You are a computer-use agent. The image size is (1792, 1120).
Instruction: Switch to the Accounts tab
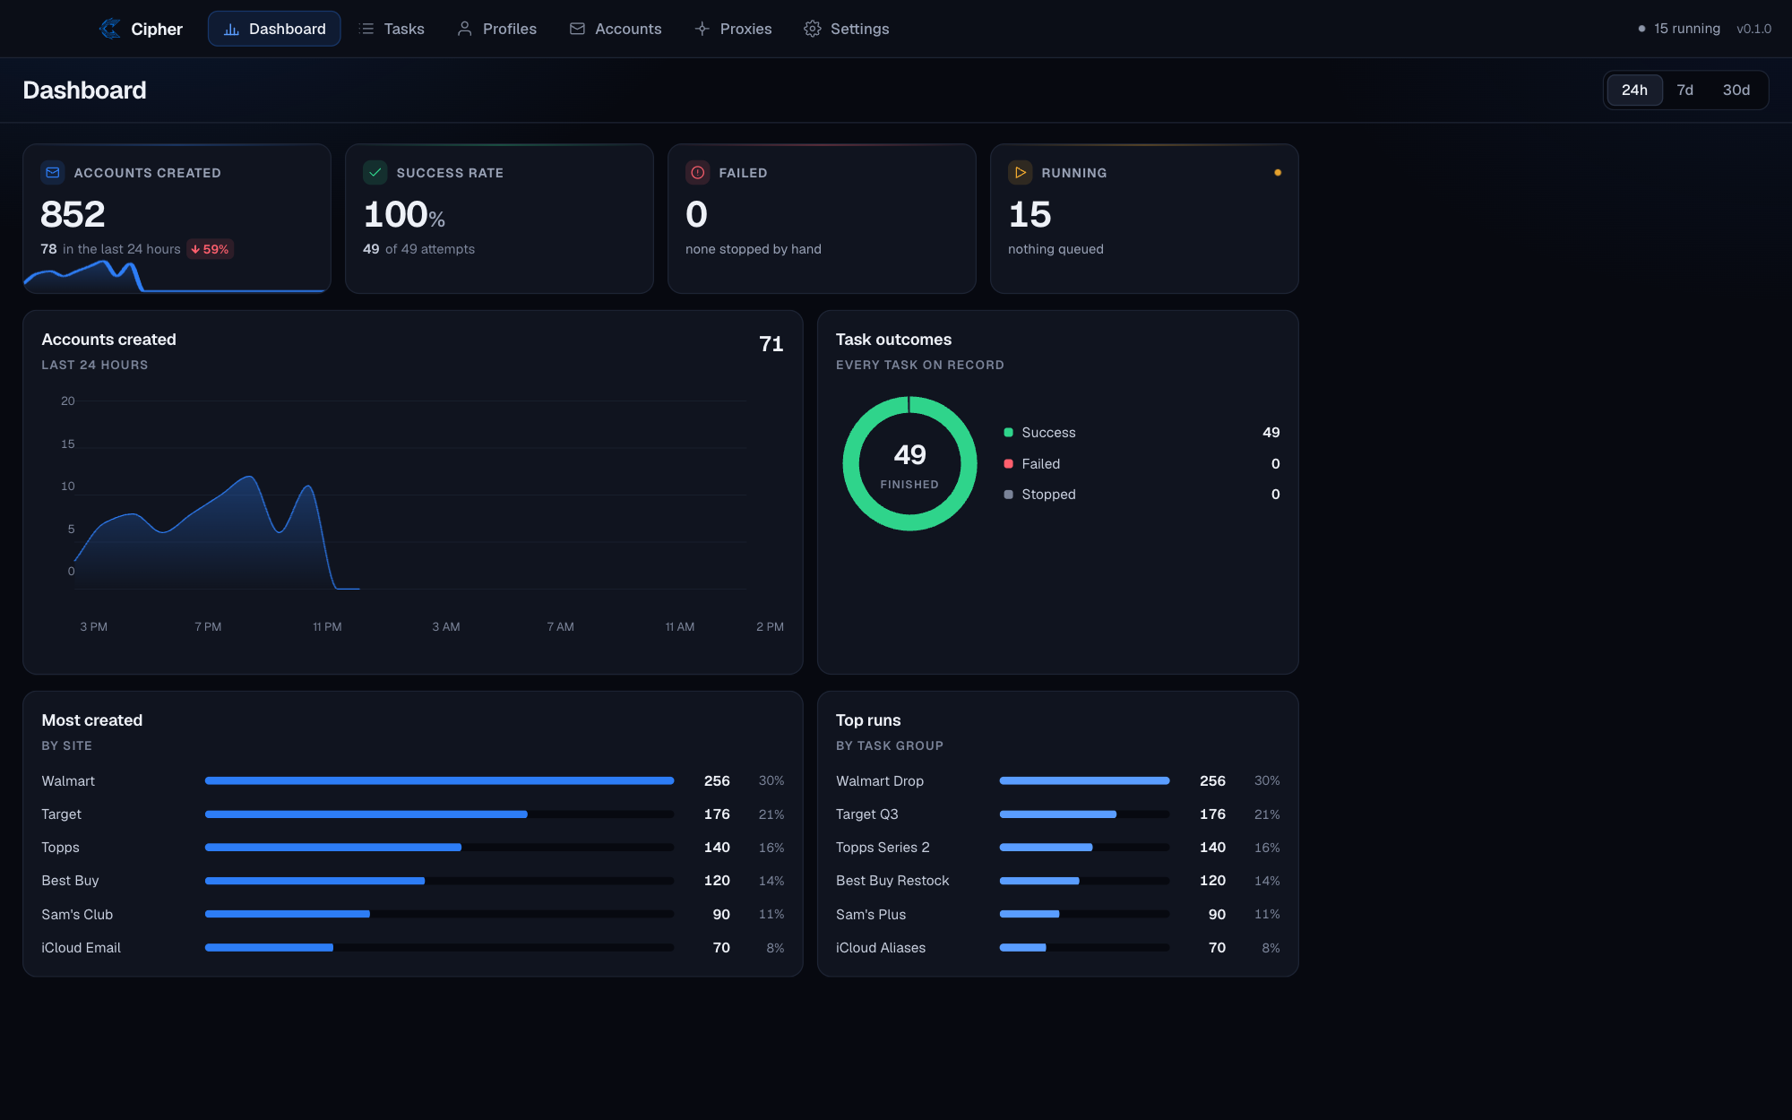pyautogui.click(x=615, y=29)
